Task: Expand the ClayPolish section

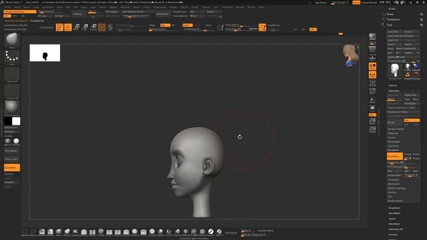Action: [393, 146]
